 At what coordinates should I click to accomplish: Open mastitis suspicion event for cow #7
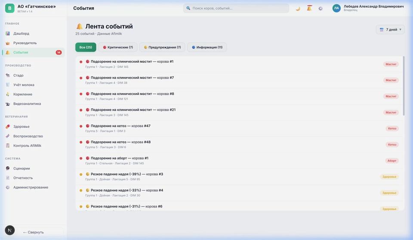click(x=132, y=78)
